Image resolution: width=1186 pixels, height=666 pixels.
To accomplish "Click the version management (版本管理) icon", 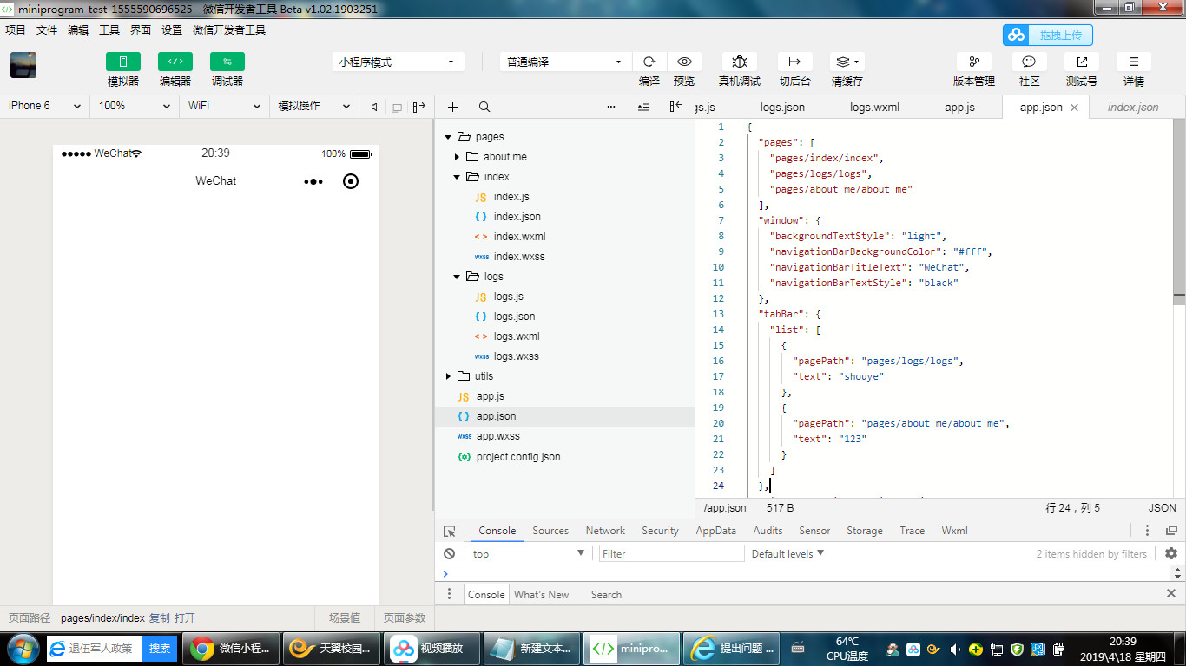I will (974, 62).
